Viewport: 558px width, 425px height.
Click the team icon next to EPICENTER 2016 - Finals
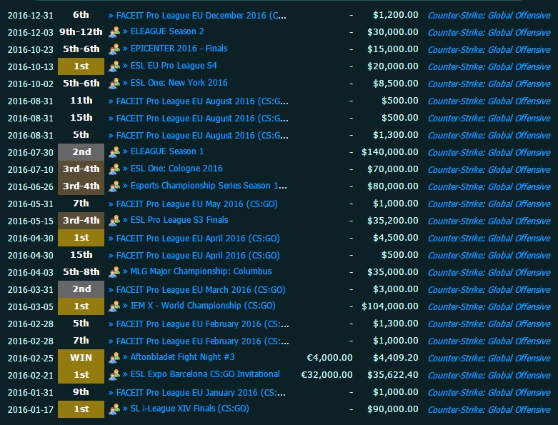point(114,49)
